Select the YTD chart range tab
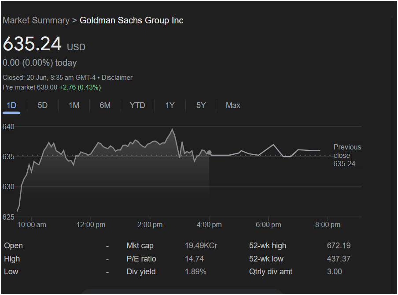This screenshot has height=295, width=398. [x=137, y=105]
